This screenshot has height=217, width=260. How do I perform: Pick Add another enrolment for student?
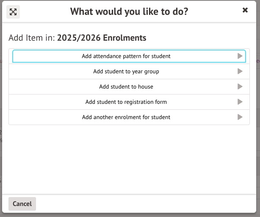click(126, 117)
